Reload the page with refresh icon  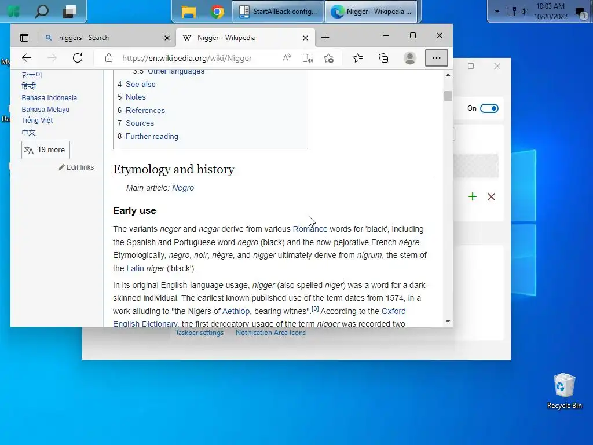(x=78, y=58)
